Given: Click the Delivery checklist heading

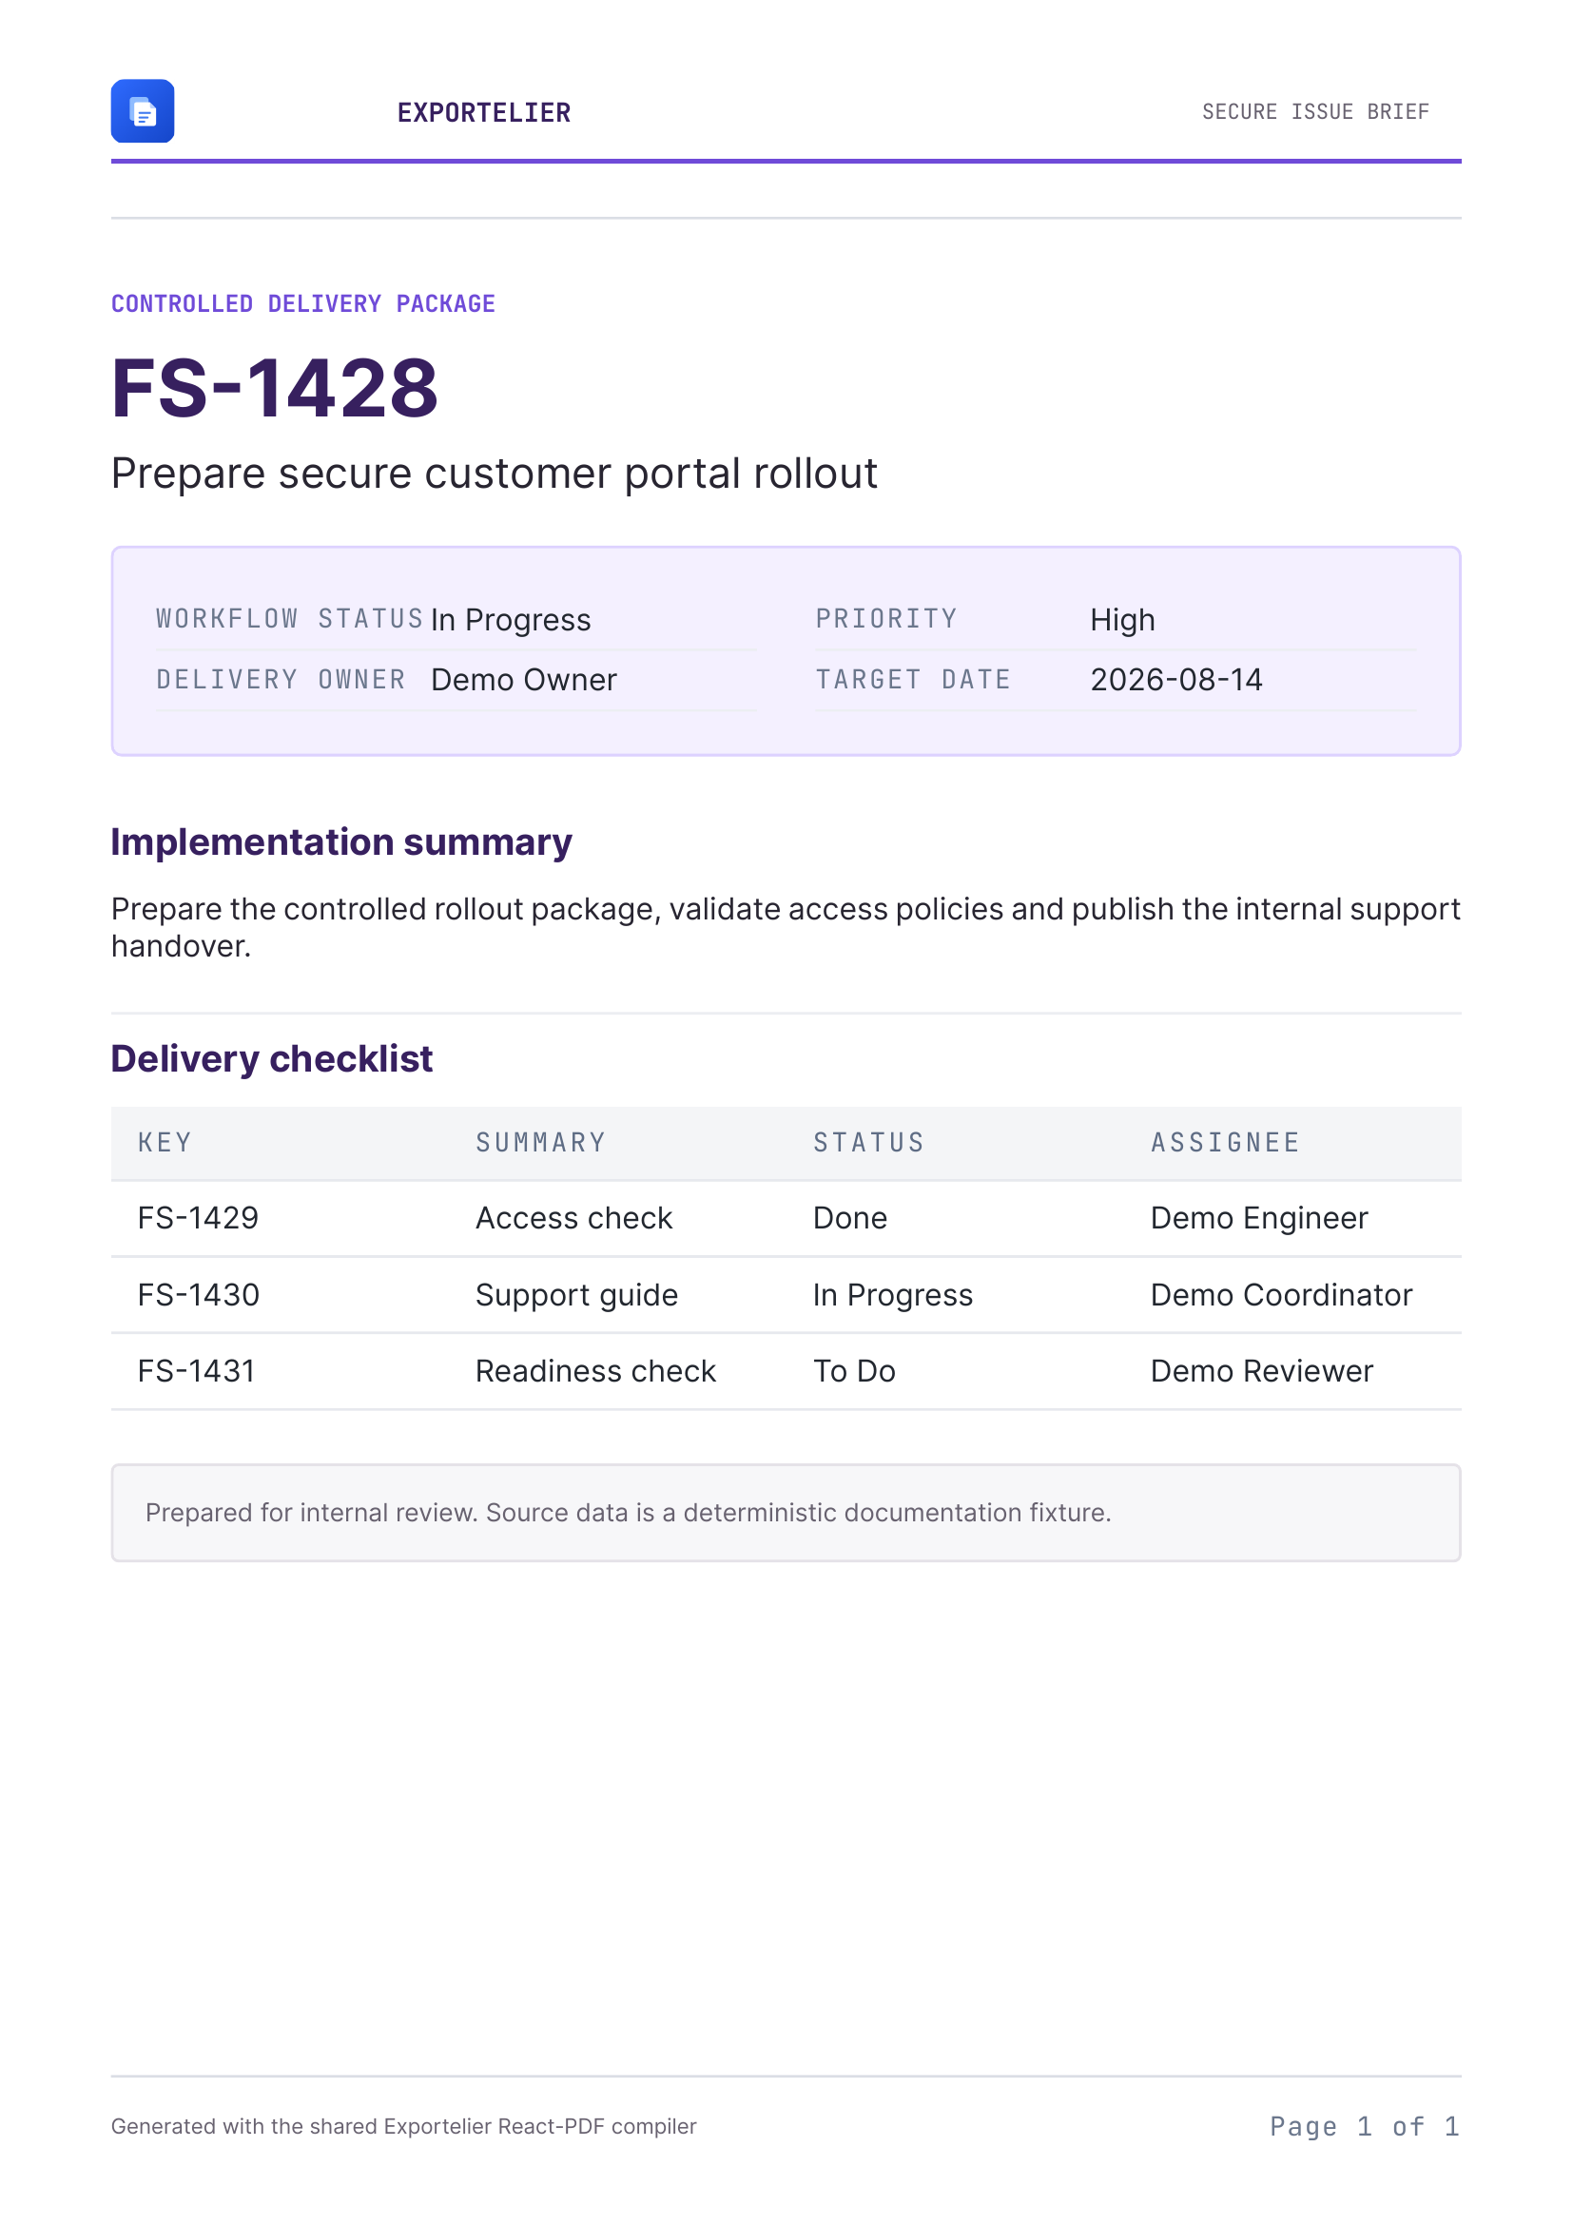Looking at the screenshot, I should click(271, 1059).
